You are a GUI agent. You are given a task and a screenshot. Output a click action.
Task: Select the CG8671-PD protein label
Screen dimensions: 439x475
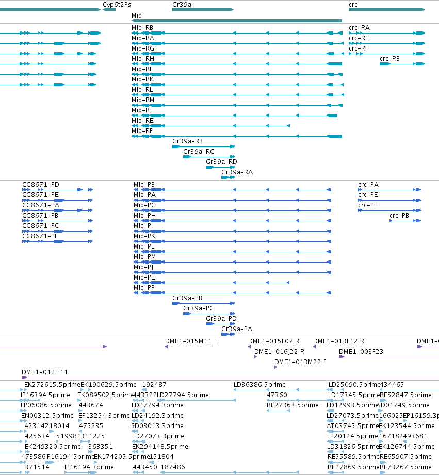pos(41,185)
